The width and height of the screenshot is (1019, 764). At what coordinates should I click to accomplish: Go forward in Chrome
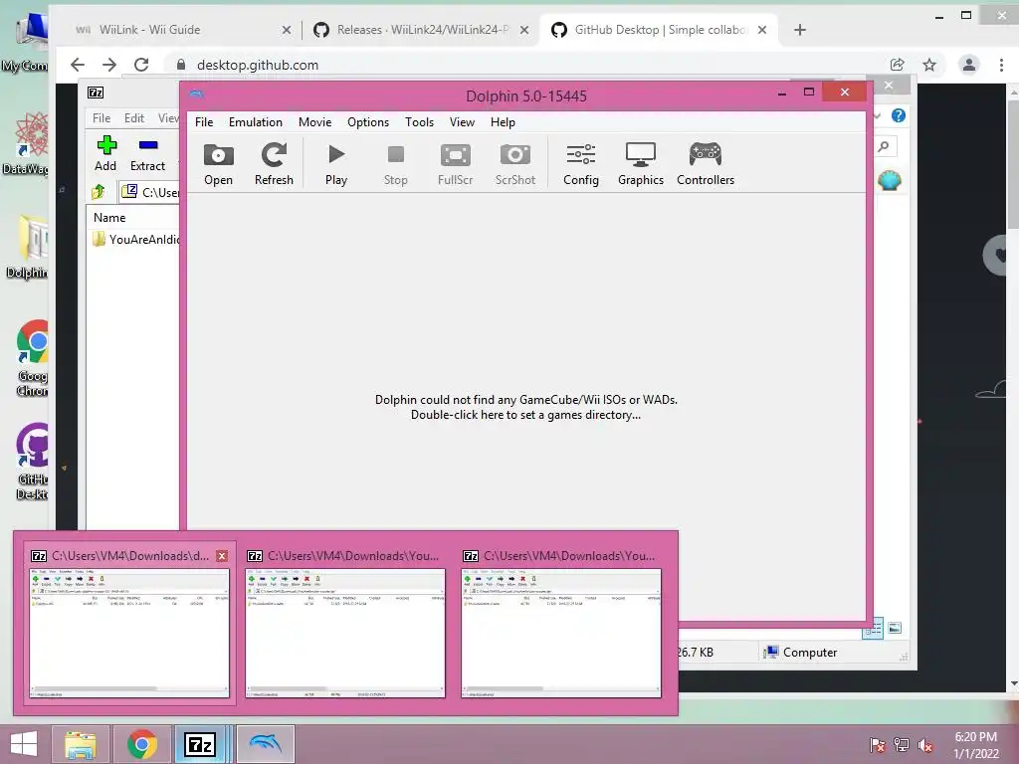click(x=109, y=65)
